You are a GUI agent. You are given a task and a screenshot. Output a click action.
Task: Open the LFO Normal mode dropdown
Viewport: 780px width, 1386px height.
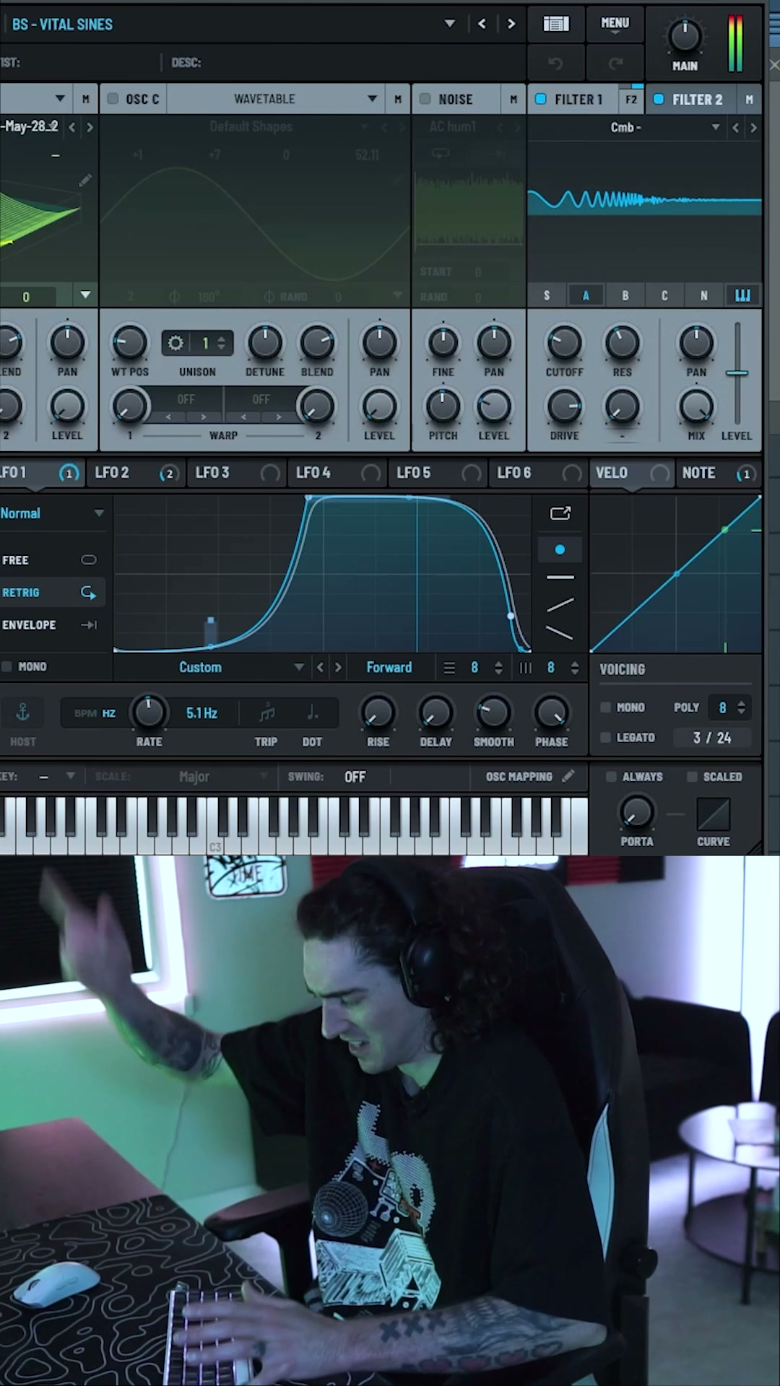[x=99, y=513]
